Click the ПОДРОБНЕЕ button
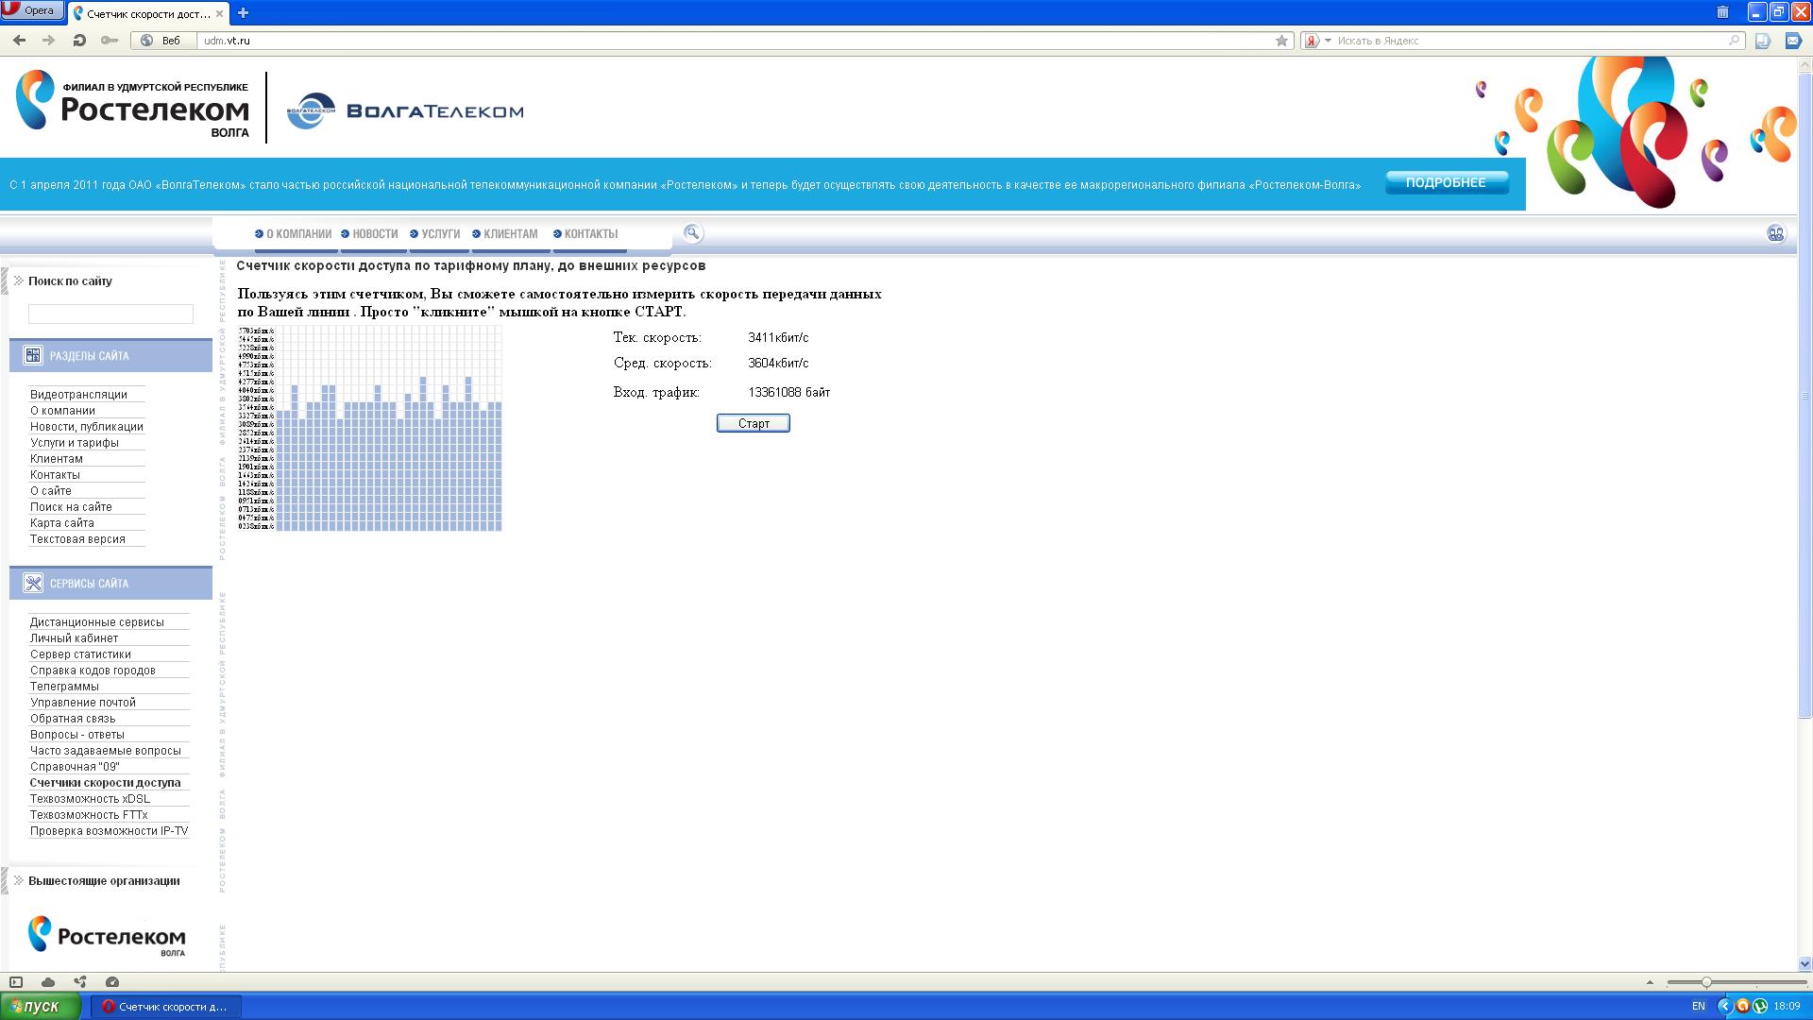 pos(1446,182)
